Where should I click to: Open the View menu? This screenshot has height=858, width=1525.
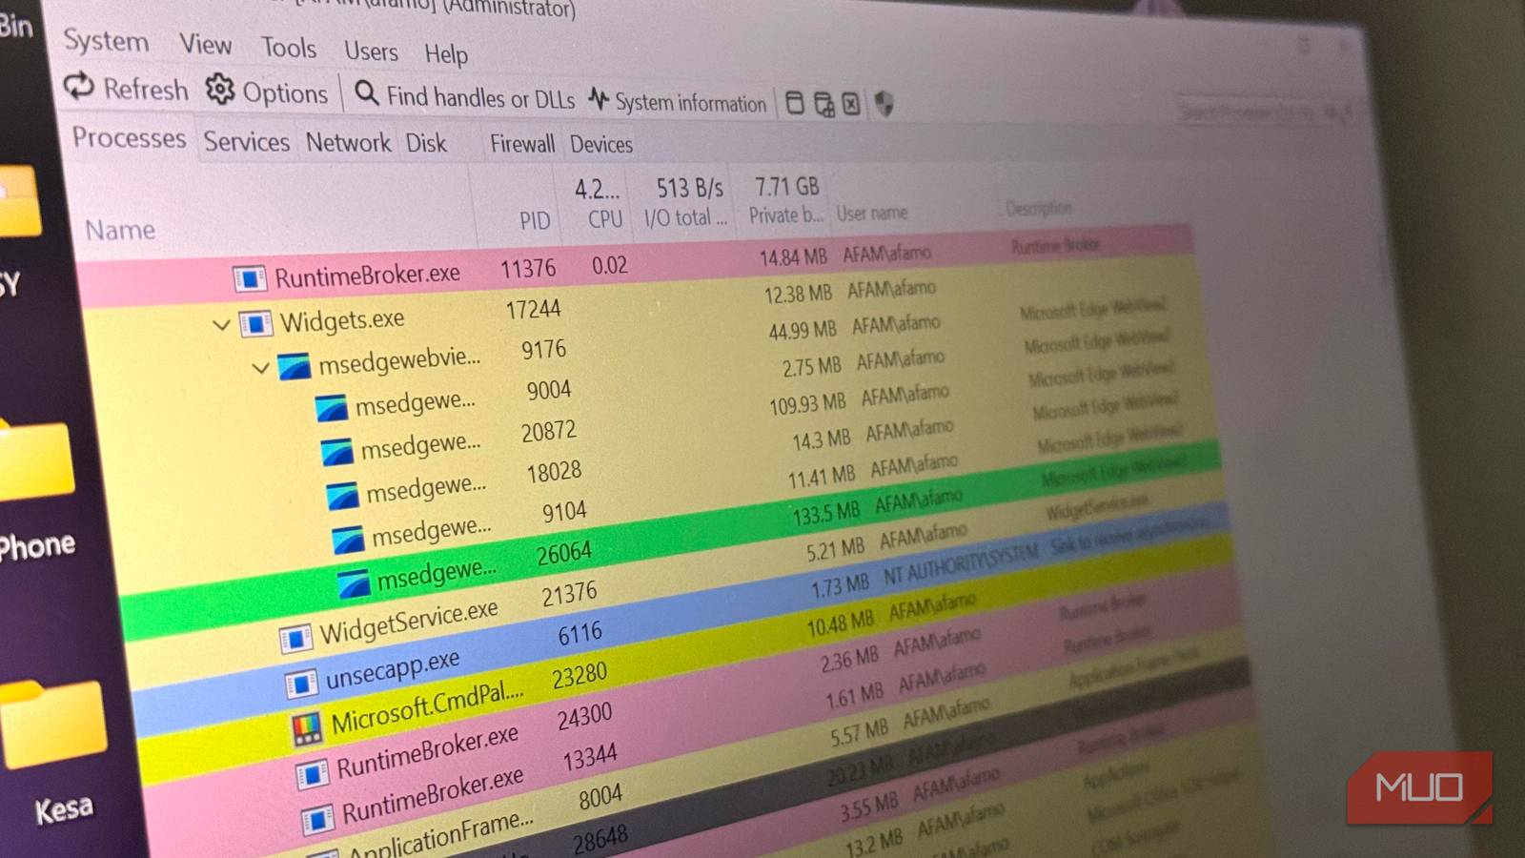pyautogui.click(x=205, y=44)
